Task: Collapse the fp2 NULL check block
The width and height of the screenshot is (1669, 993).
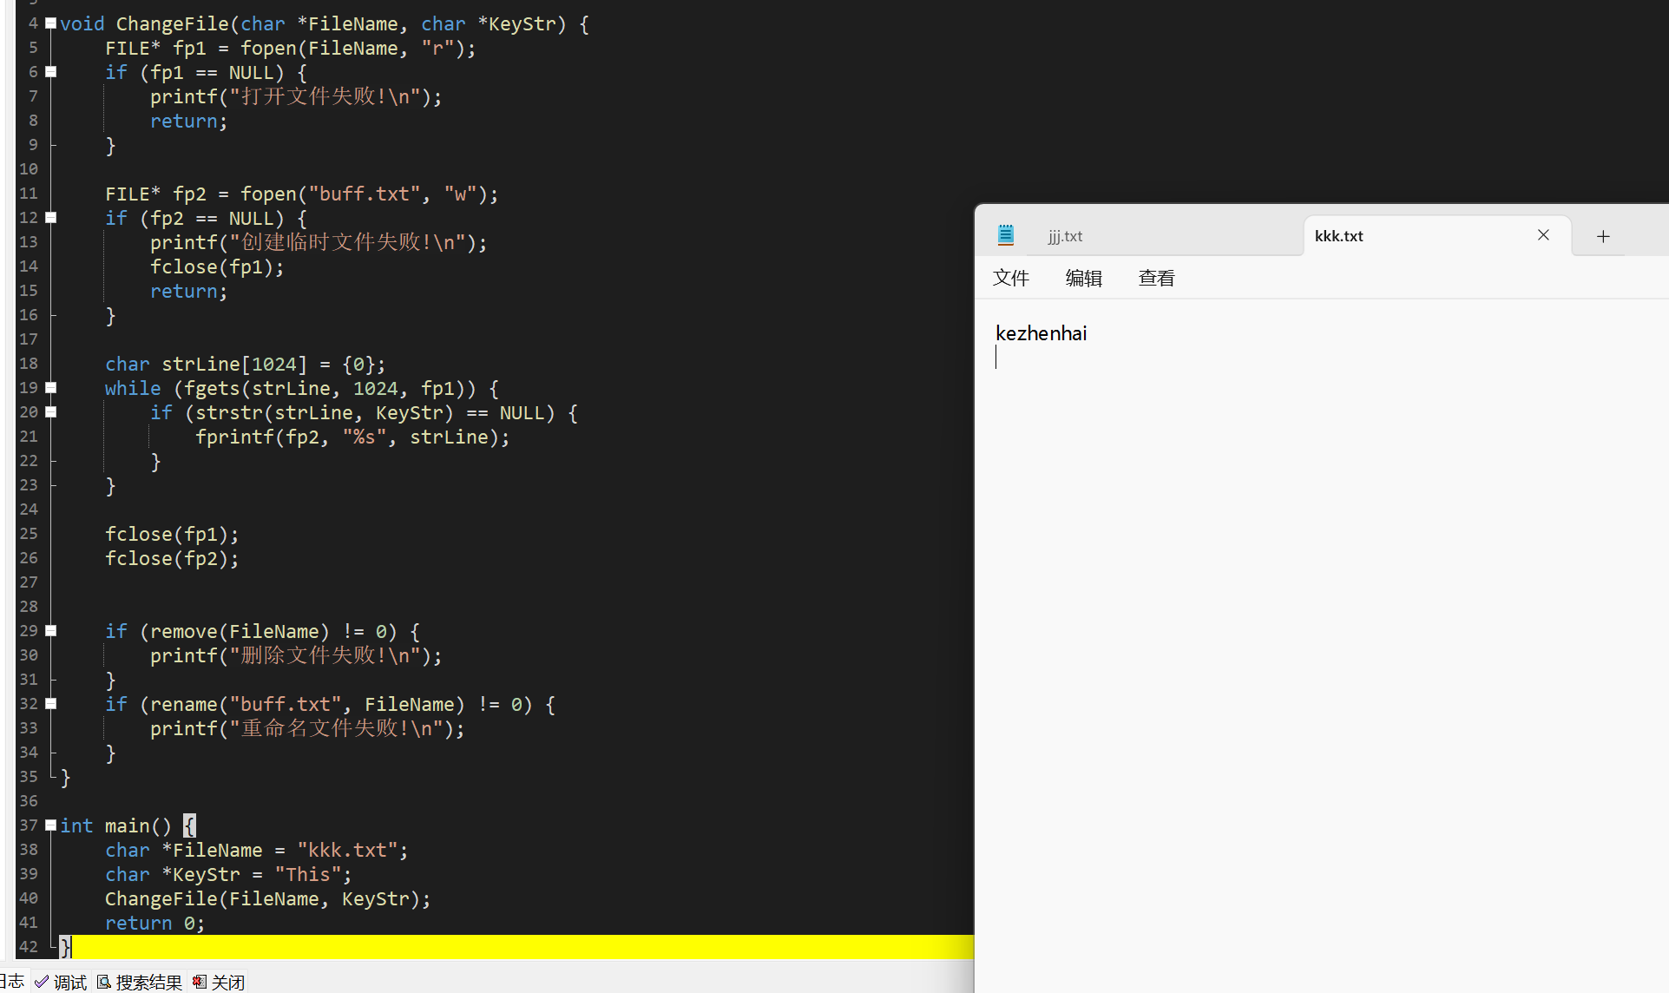Action: 51,218
